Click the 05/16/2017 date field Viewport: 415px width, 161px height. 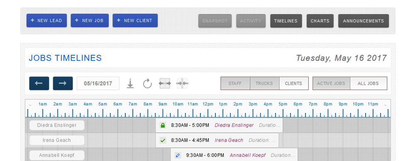(98, 83)
